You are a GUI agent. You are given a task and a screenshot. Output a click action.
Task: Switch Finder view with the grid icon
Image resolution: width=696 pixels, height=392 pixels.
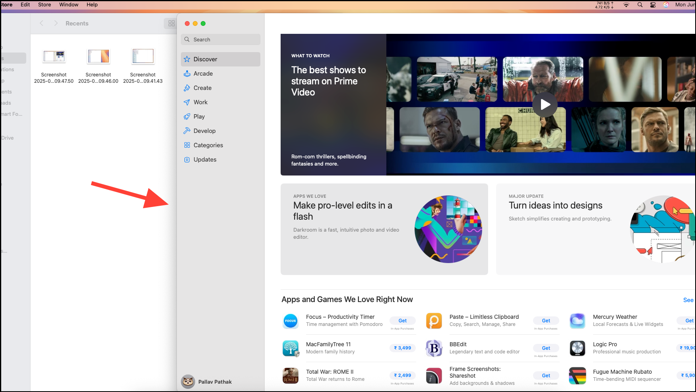(x=171, y=23)
